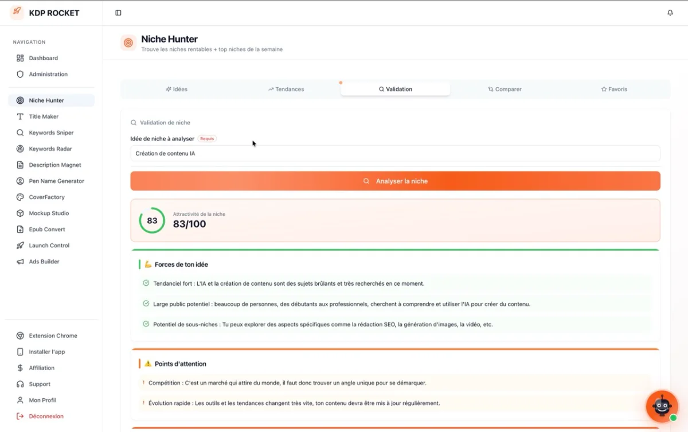Viewport: 688px width, 432px height.
Task: Open CoverFactory tool
Action: [x=51, y=197]
